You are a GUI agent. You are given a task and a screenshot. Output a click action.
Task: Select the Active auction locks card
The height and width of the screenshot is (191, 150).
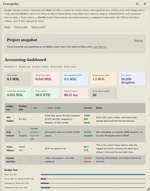tap(103, 79)
